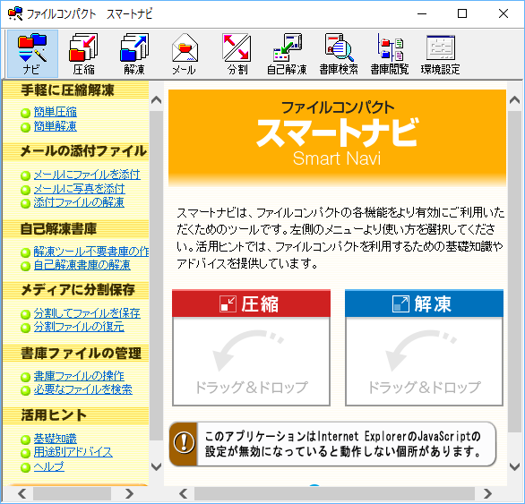Screen dimensions: 525x504
Task: Open 用途別アドバイス link
Action: tap(73, 452)
